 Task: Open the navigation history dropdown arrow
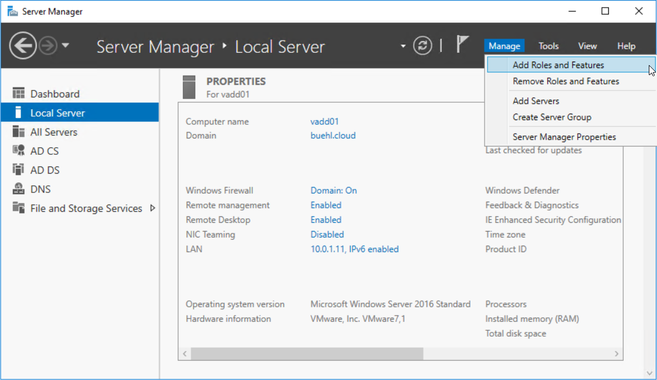click(65, 45)
